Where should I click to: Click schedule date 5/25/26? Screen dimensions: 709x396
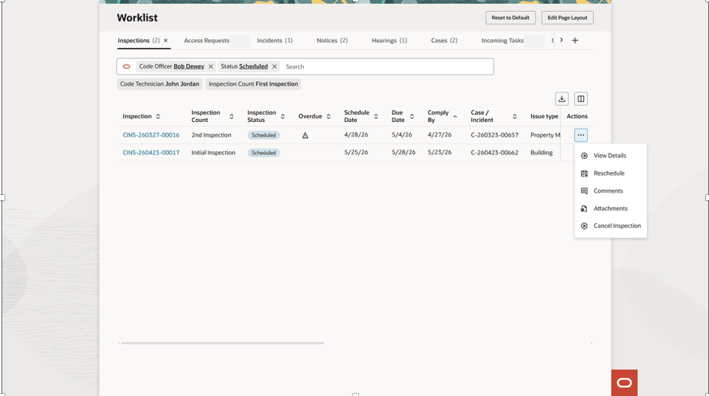pos(356,153)
